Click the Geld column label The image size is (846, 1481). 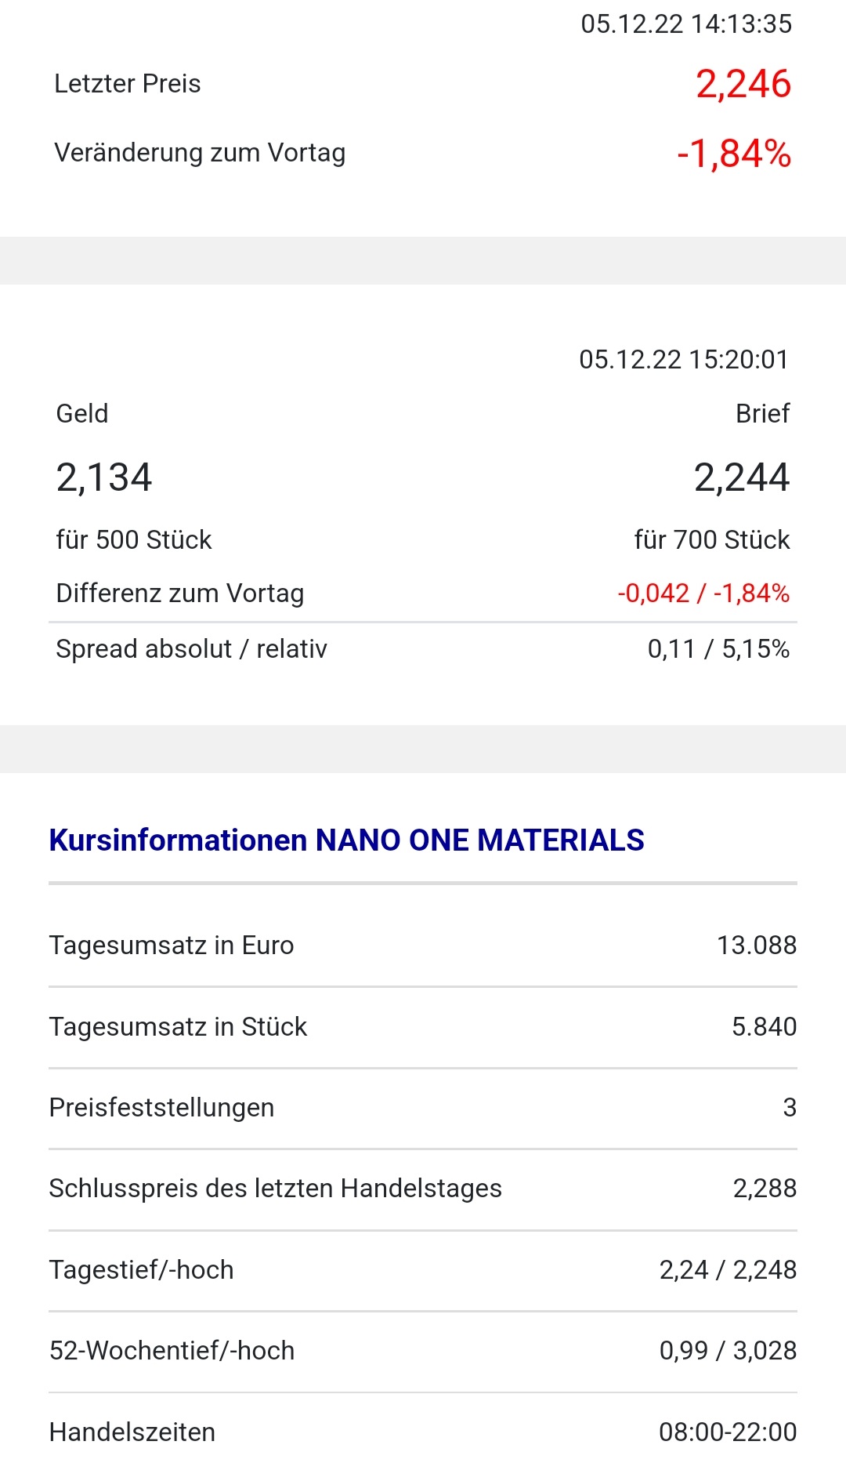coord(82,414)
